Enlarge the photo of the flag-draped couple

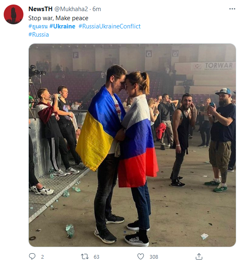(x=132, y=145)
